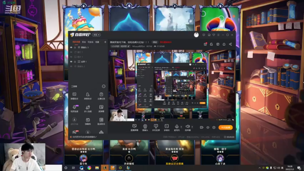Click the webcam overlay in stream preview
Viewport: 304px width, 171px height.
tap(119, 115)
